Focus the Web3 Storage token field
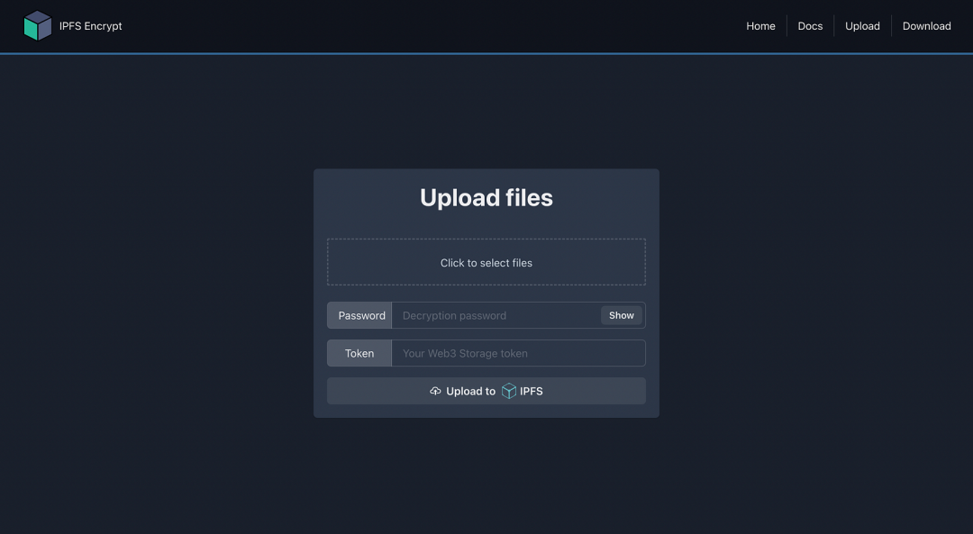This screenshot has width=973, height=534. 518,353
